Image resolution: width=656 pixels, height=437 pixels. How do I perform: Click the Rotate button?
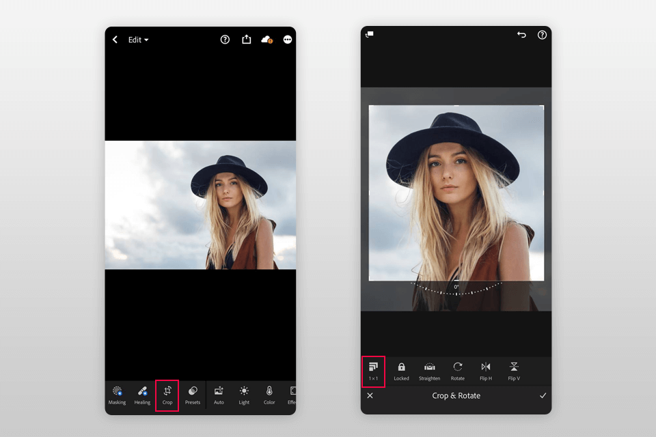(x=458, y=371)
